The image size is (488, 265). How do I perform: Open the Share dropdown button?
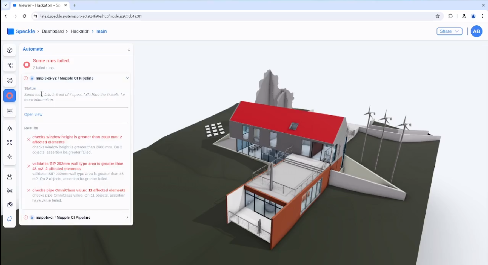449,31
